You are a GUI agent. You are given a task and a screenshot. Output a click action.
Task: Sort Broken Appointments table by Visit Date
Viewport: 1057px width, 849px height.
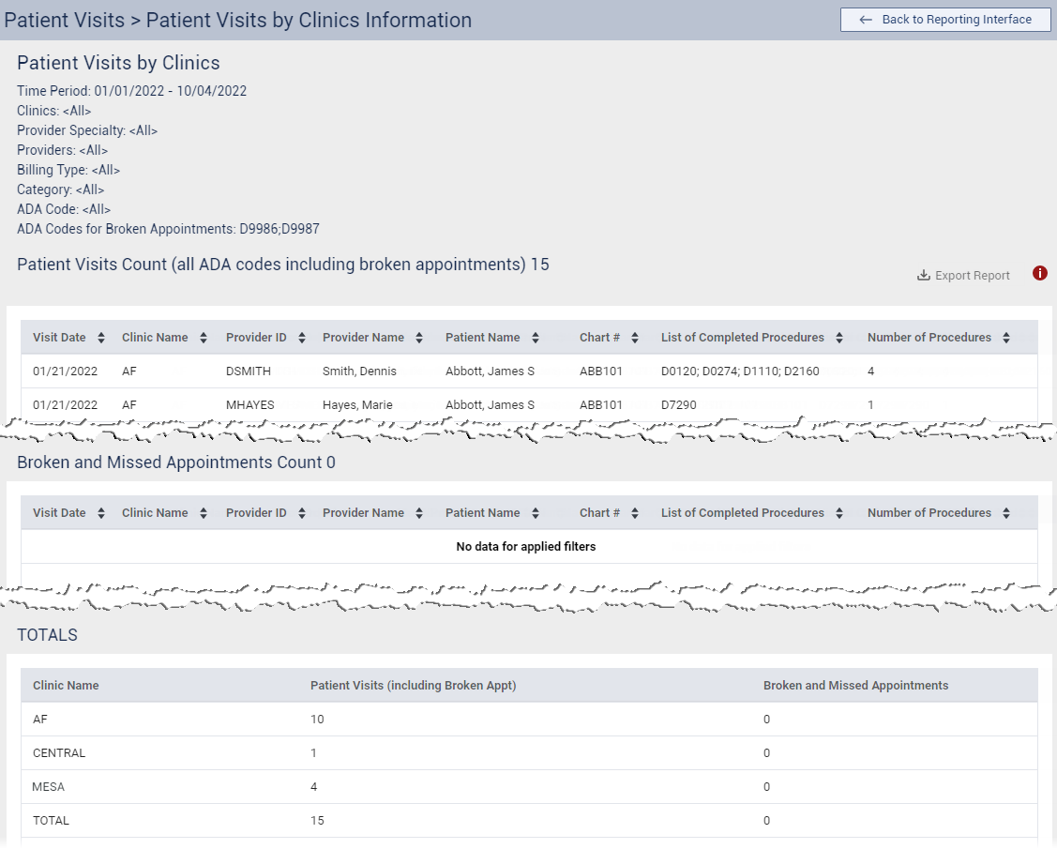[100, 513]
